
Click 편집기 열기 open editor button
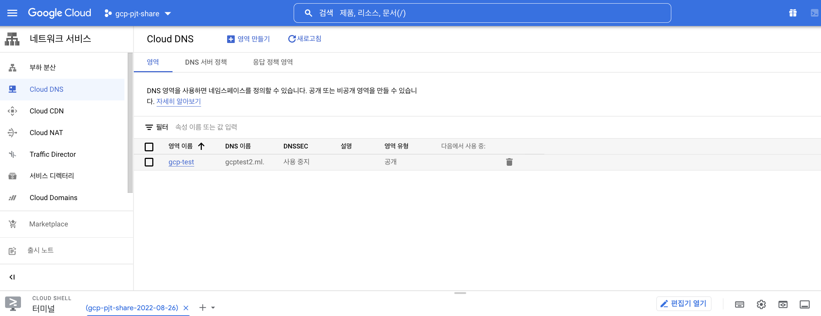tap(684, 304)
